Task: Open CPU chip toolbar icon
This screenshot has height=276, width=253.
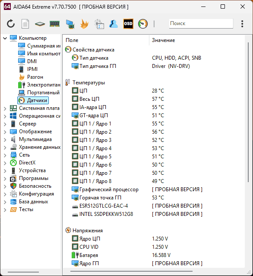Action: pyautogui.click(x=40, y=24)
